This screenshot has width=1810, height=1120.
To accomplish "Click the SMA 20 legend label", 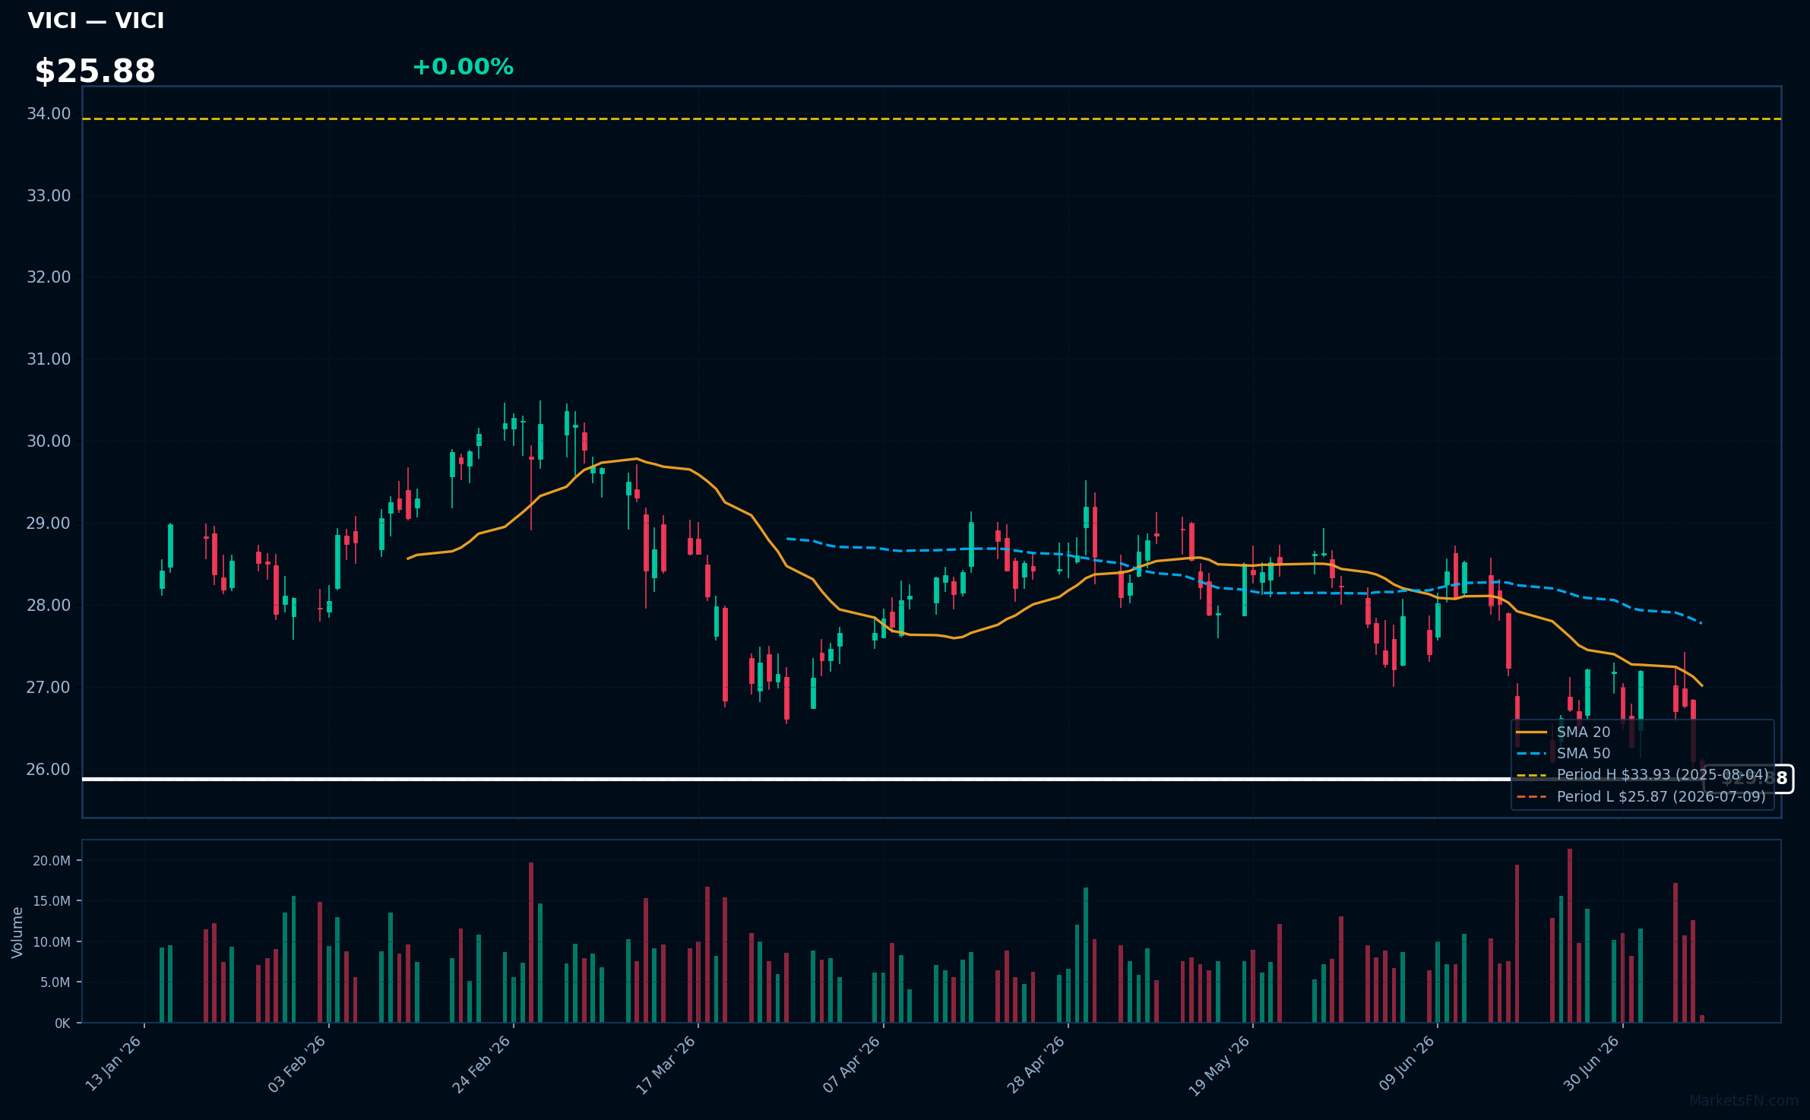I will pos(1584,732).
